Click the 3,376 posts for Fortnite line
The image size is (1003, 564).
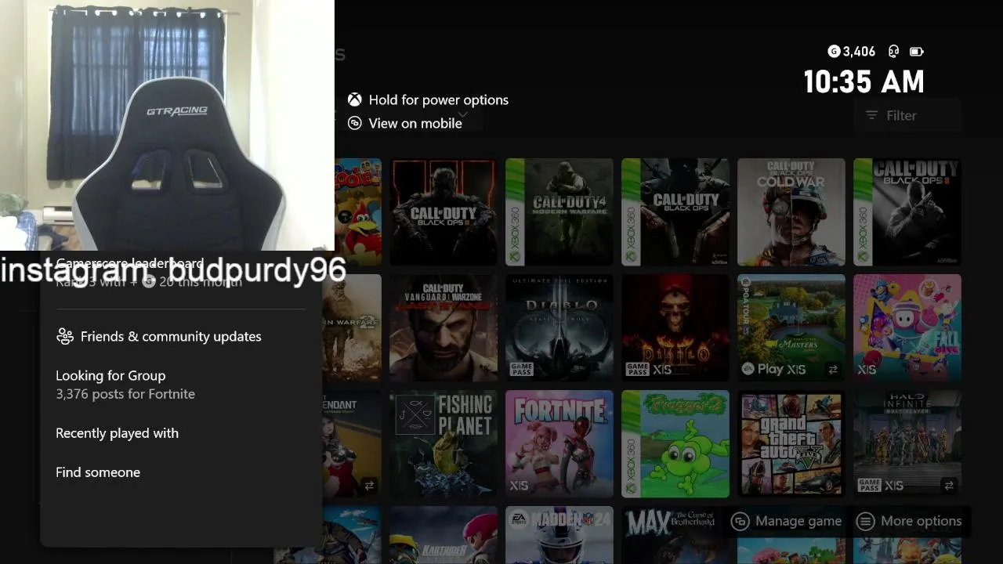click(125, 394)
